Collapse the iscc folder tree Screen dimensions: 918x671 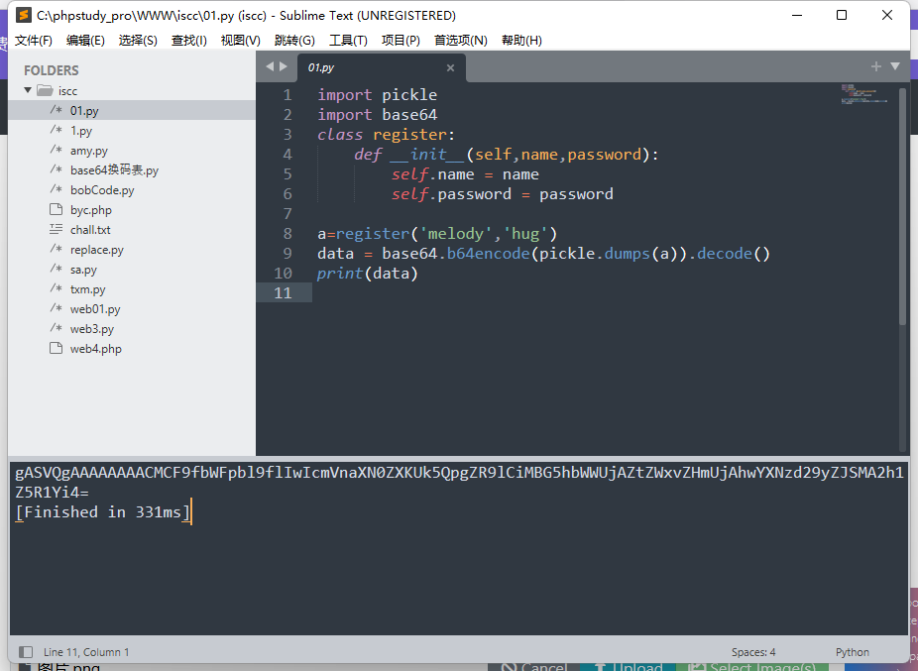click(x=28, y=90)
